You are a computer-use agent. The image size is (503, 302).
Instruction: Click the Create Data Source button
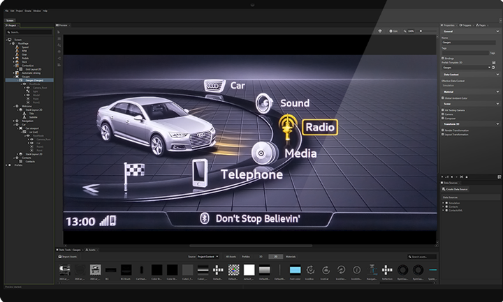pyautogui.click(x=455, y=190)
